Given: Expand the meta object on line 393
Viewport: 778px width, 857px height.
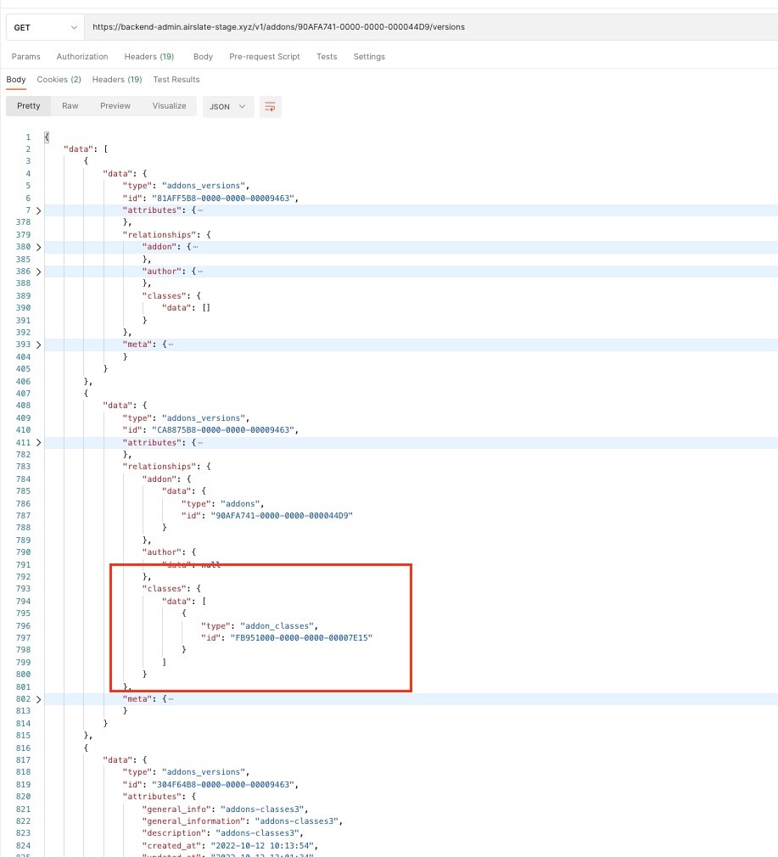Looking at the screenshot, I should click(38, 344).
